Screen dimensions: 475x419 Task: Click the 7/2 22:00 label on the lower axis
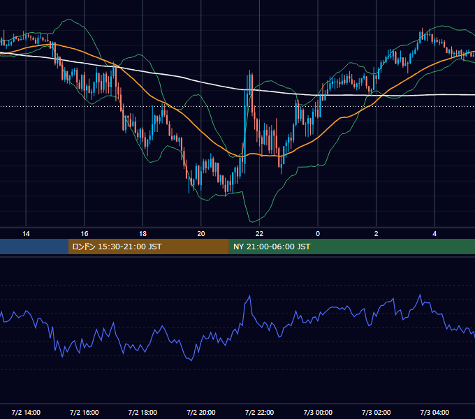tap(259, 412)
